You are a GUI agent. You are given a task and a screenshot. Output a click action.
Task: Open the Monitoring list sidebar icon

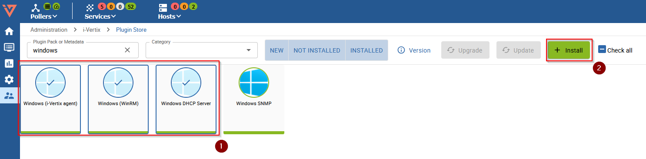coord(9,47)
